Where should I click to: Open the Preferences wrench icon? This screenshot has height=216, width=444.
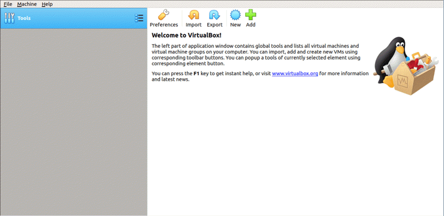tap(164, 15)
